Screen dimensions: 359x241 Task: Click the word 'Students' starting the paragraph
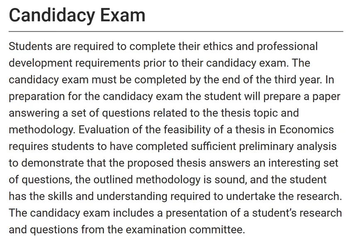[30, 46]
